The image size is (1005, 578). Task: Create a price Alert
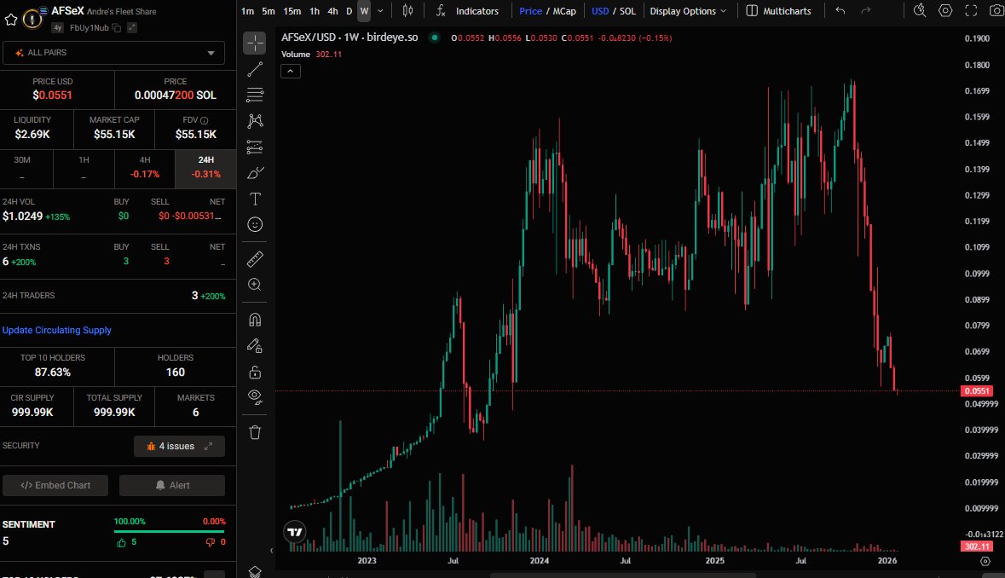[172, 485]
